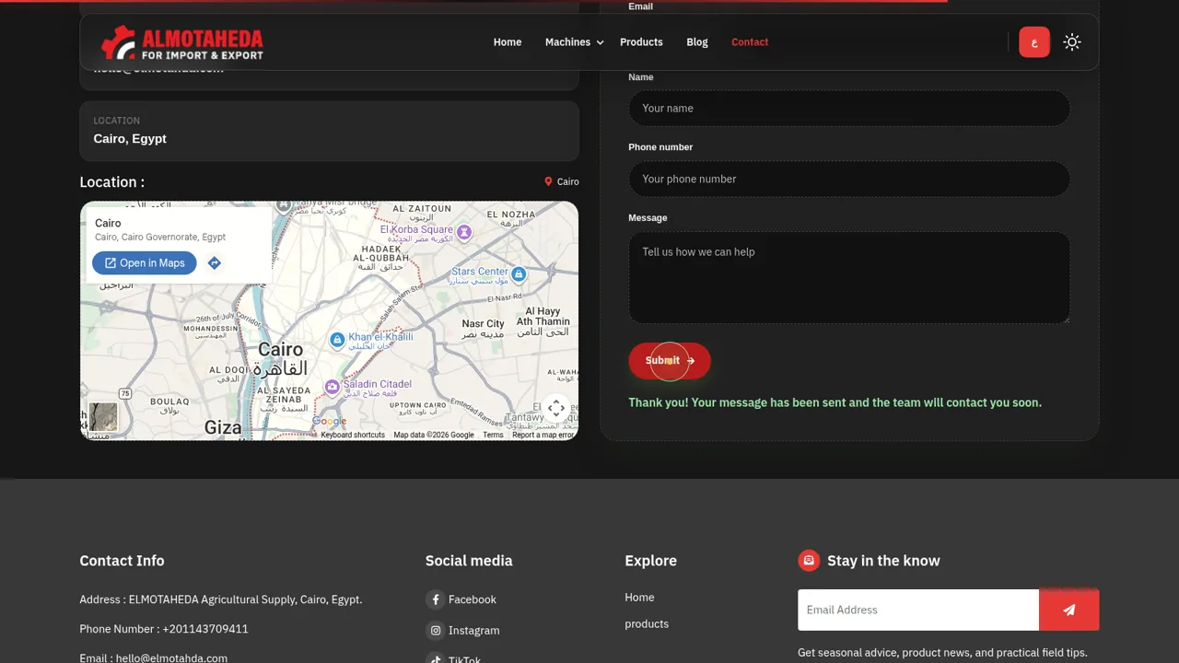Toggle light/dark theme with the sun icon
1179x663 pixels.
point(1071,42)
